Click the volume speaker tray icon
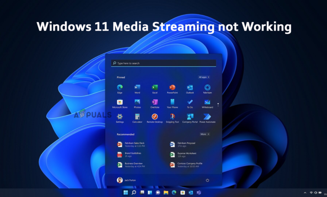 316,193
